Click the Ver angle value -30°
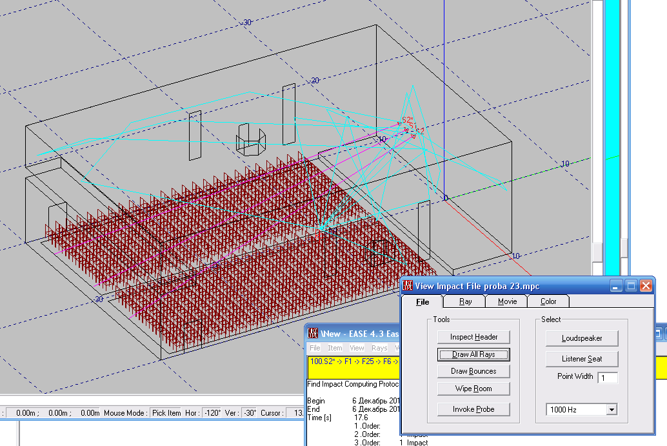Viewport: 667px width, 446px height. 250,413
